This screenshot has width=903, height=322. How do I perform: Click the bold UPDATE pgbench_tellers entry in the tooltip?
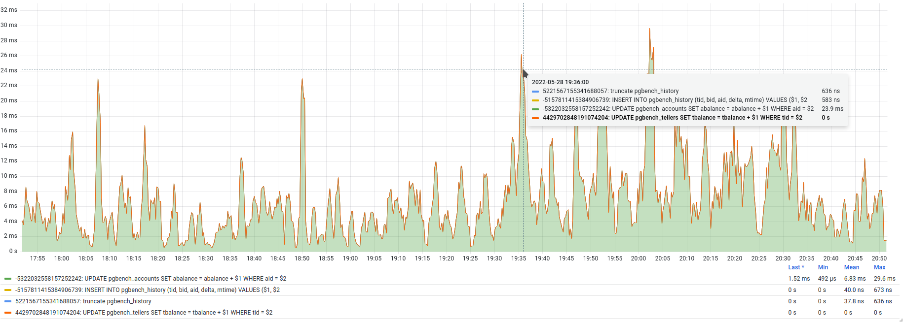672,118
